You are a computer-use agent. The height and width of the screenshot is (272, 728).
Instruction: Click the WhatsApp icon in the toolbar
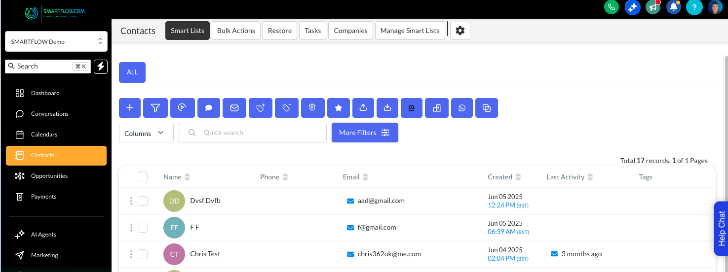(461, 108)
